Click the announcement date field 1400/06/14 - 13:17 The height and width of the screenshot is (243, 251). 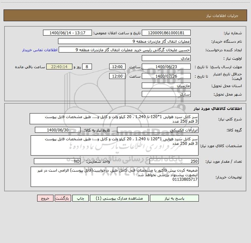click(67, 33)
